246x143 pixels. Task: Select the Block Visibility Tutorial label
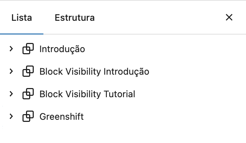(x=87, y=94)
